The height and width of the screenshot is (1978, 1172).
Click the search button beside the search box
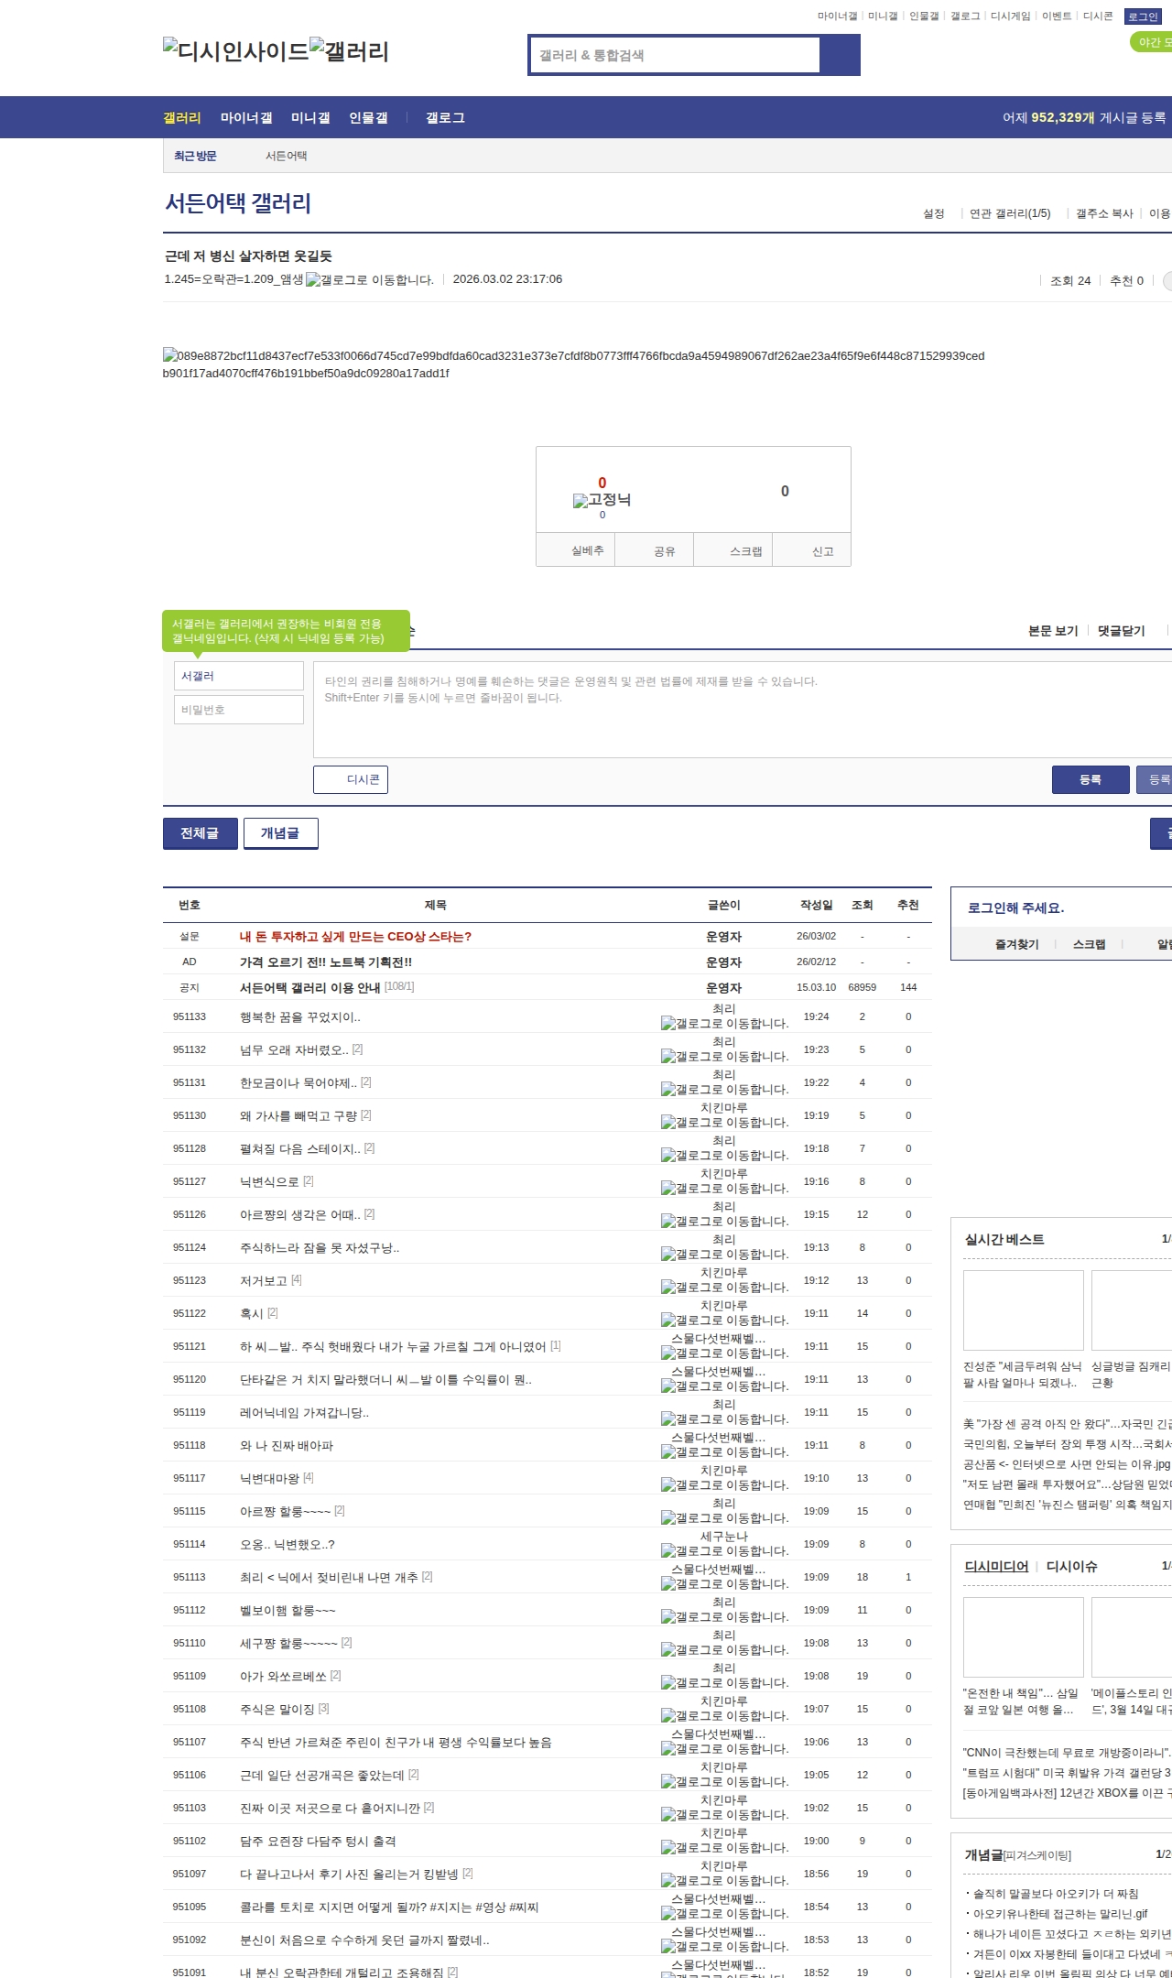[x=840, y=55]
